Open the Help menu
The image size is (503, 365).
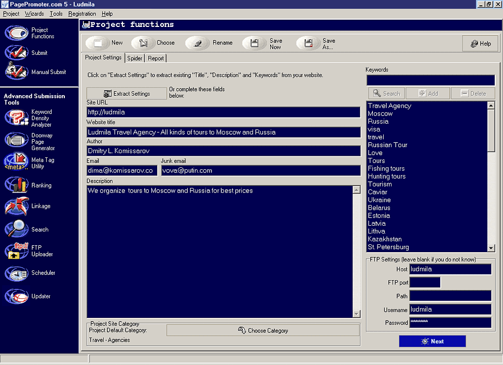point(107,14)
